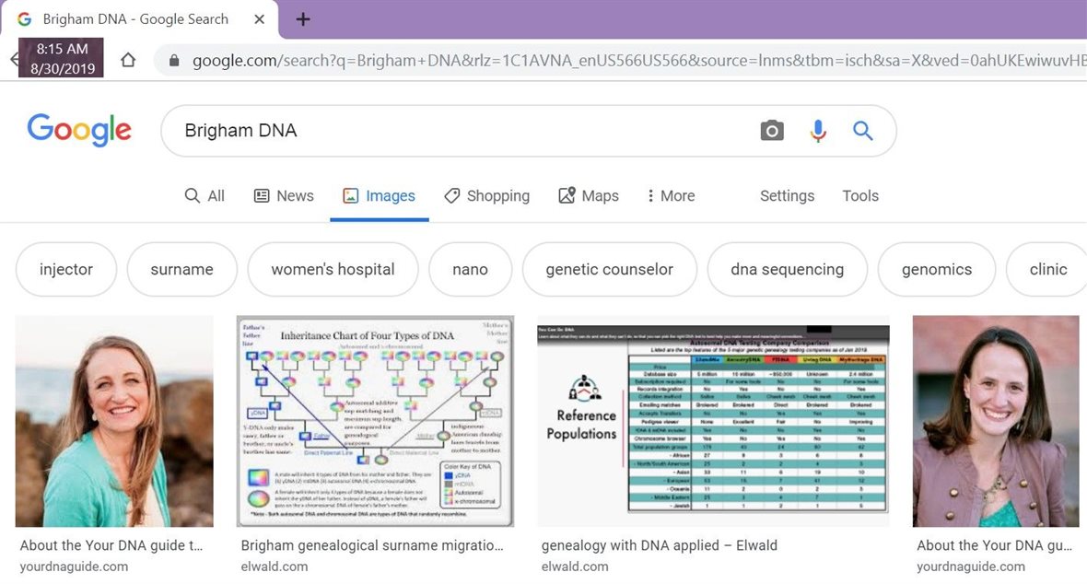This screenshot has width=1087, height=584.
Task: Open a new browser tab with plus
Action: [303, 19]
